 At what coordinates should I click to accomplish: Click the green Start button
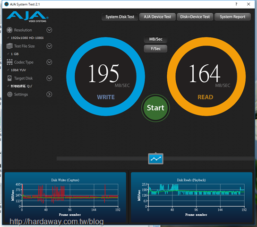[x=155, y=108]
